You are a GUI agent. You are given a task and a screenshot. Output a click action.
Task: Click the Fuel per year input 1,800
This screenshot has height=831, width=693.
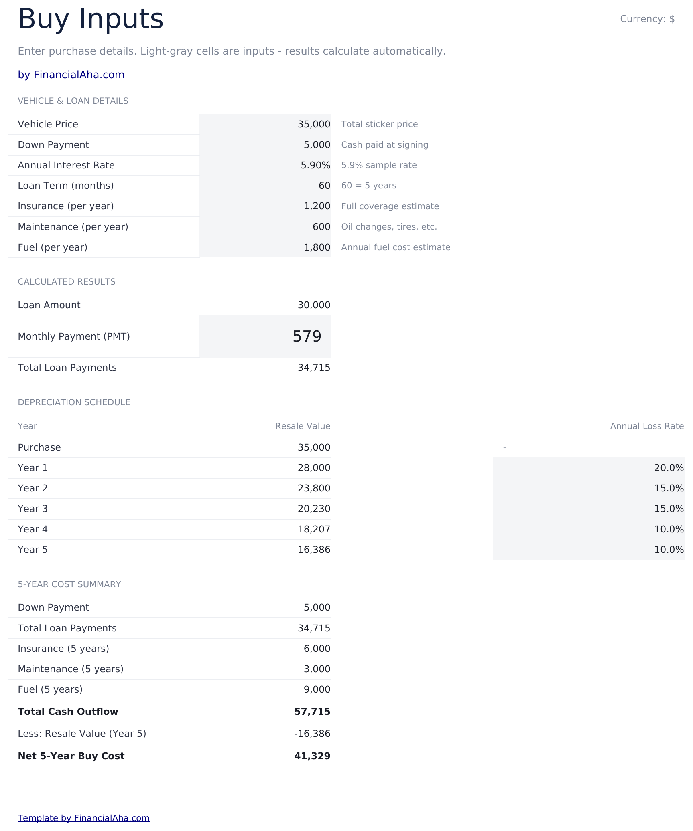click(265, 247)
